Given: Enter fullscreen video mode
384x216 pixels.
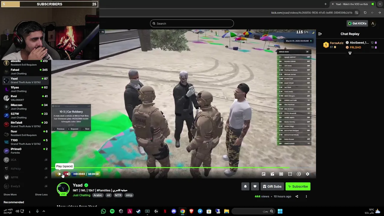Looking at the screenshot, I should click(290, 174).
